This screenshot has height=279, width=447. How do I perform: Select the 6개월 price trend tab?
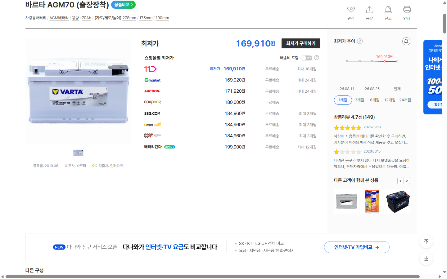(x=375, y=100)
